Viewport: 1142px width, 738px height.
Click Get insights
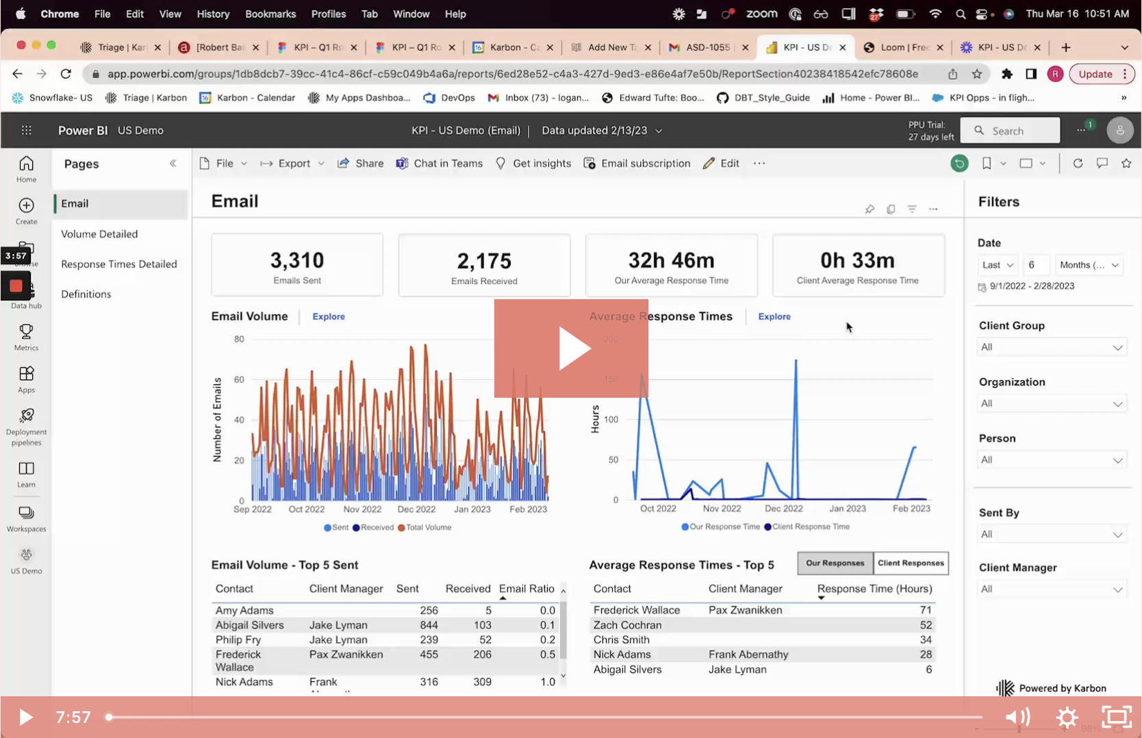[x=533, y=164]
